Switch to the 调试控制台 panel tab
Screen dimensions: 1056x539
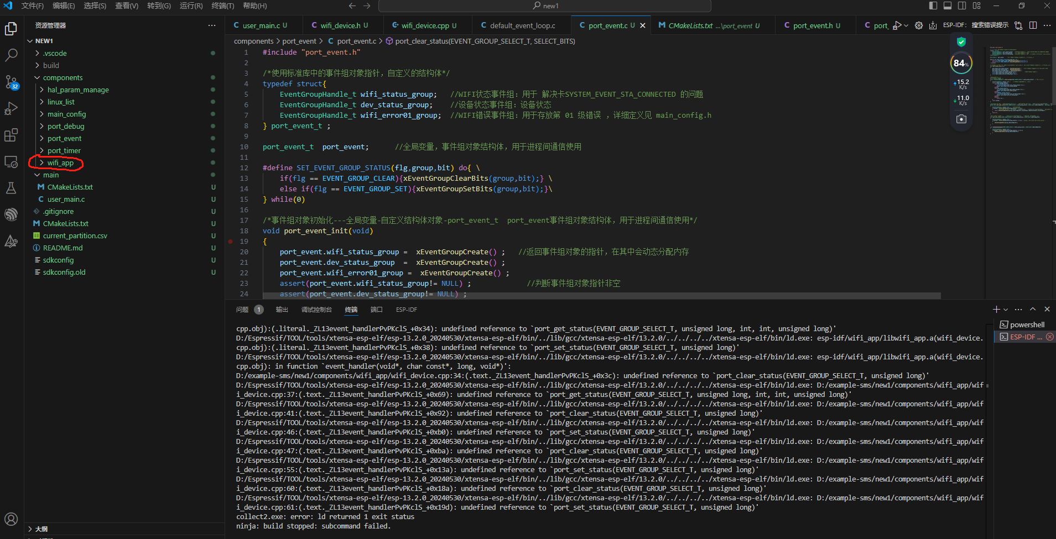[316, 310]
